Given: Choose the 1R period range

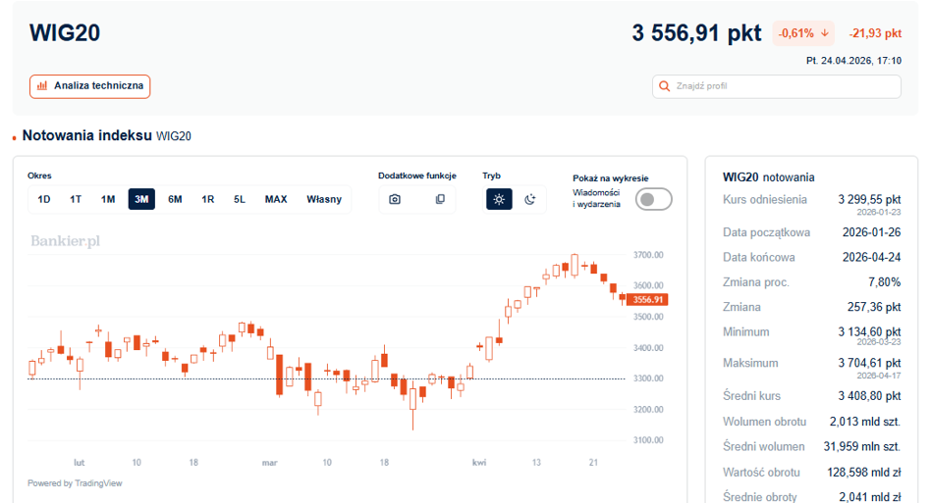Looking at the screenshot, I should [x=208, y=199].
